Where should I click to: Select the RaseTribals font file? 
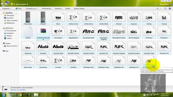[x=28, y=62]
